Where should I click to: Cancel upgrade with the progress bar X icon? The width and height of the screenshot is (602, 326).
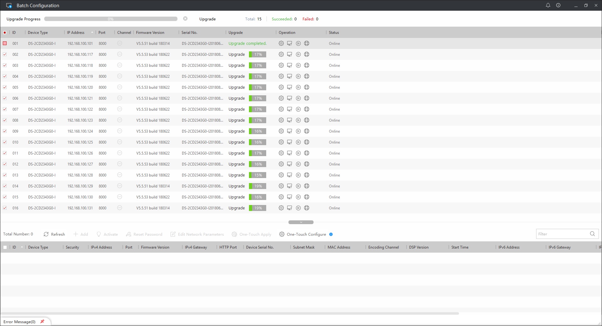(185, 18)
